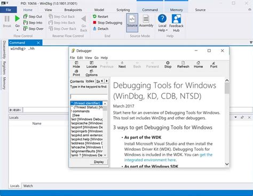Collapse the ribbon chevron
This screenshot has width=253, height=196.
250,10
